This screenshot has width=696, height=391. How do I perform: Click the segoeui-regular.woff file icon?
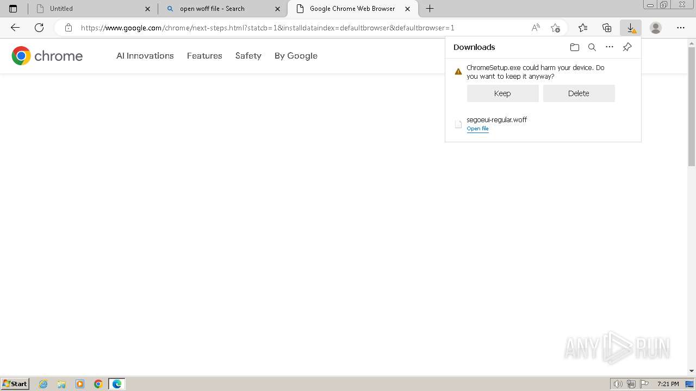(x=458, y=124)
